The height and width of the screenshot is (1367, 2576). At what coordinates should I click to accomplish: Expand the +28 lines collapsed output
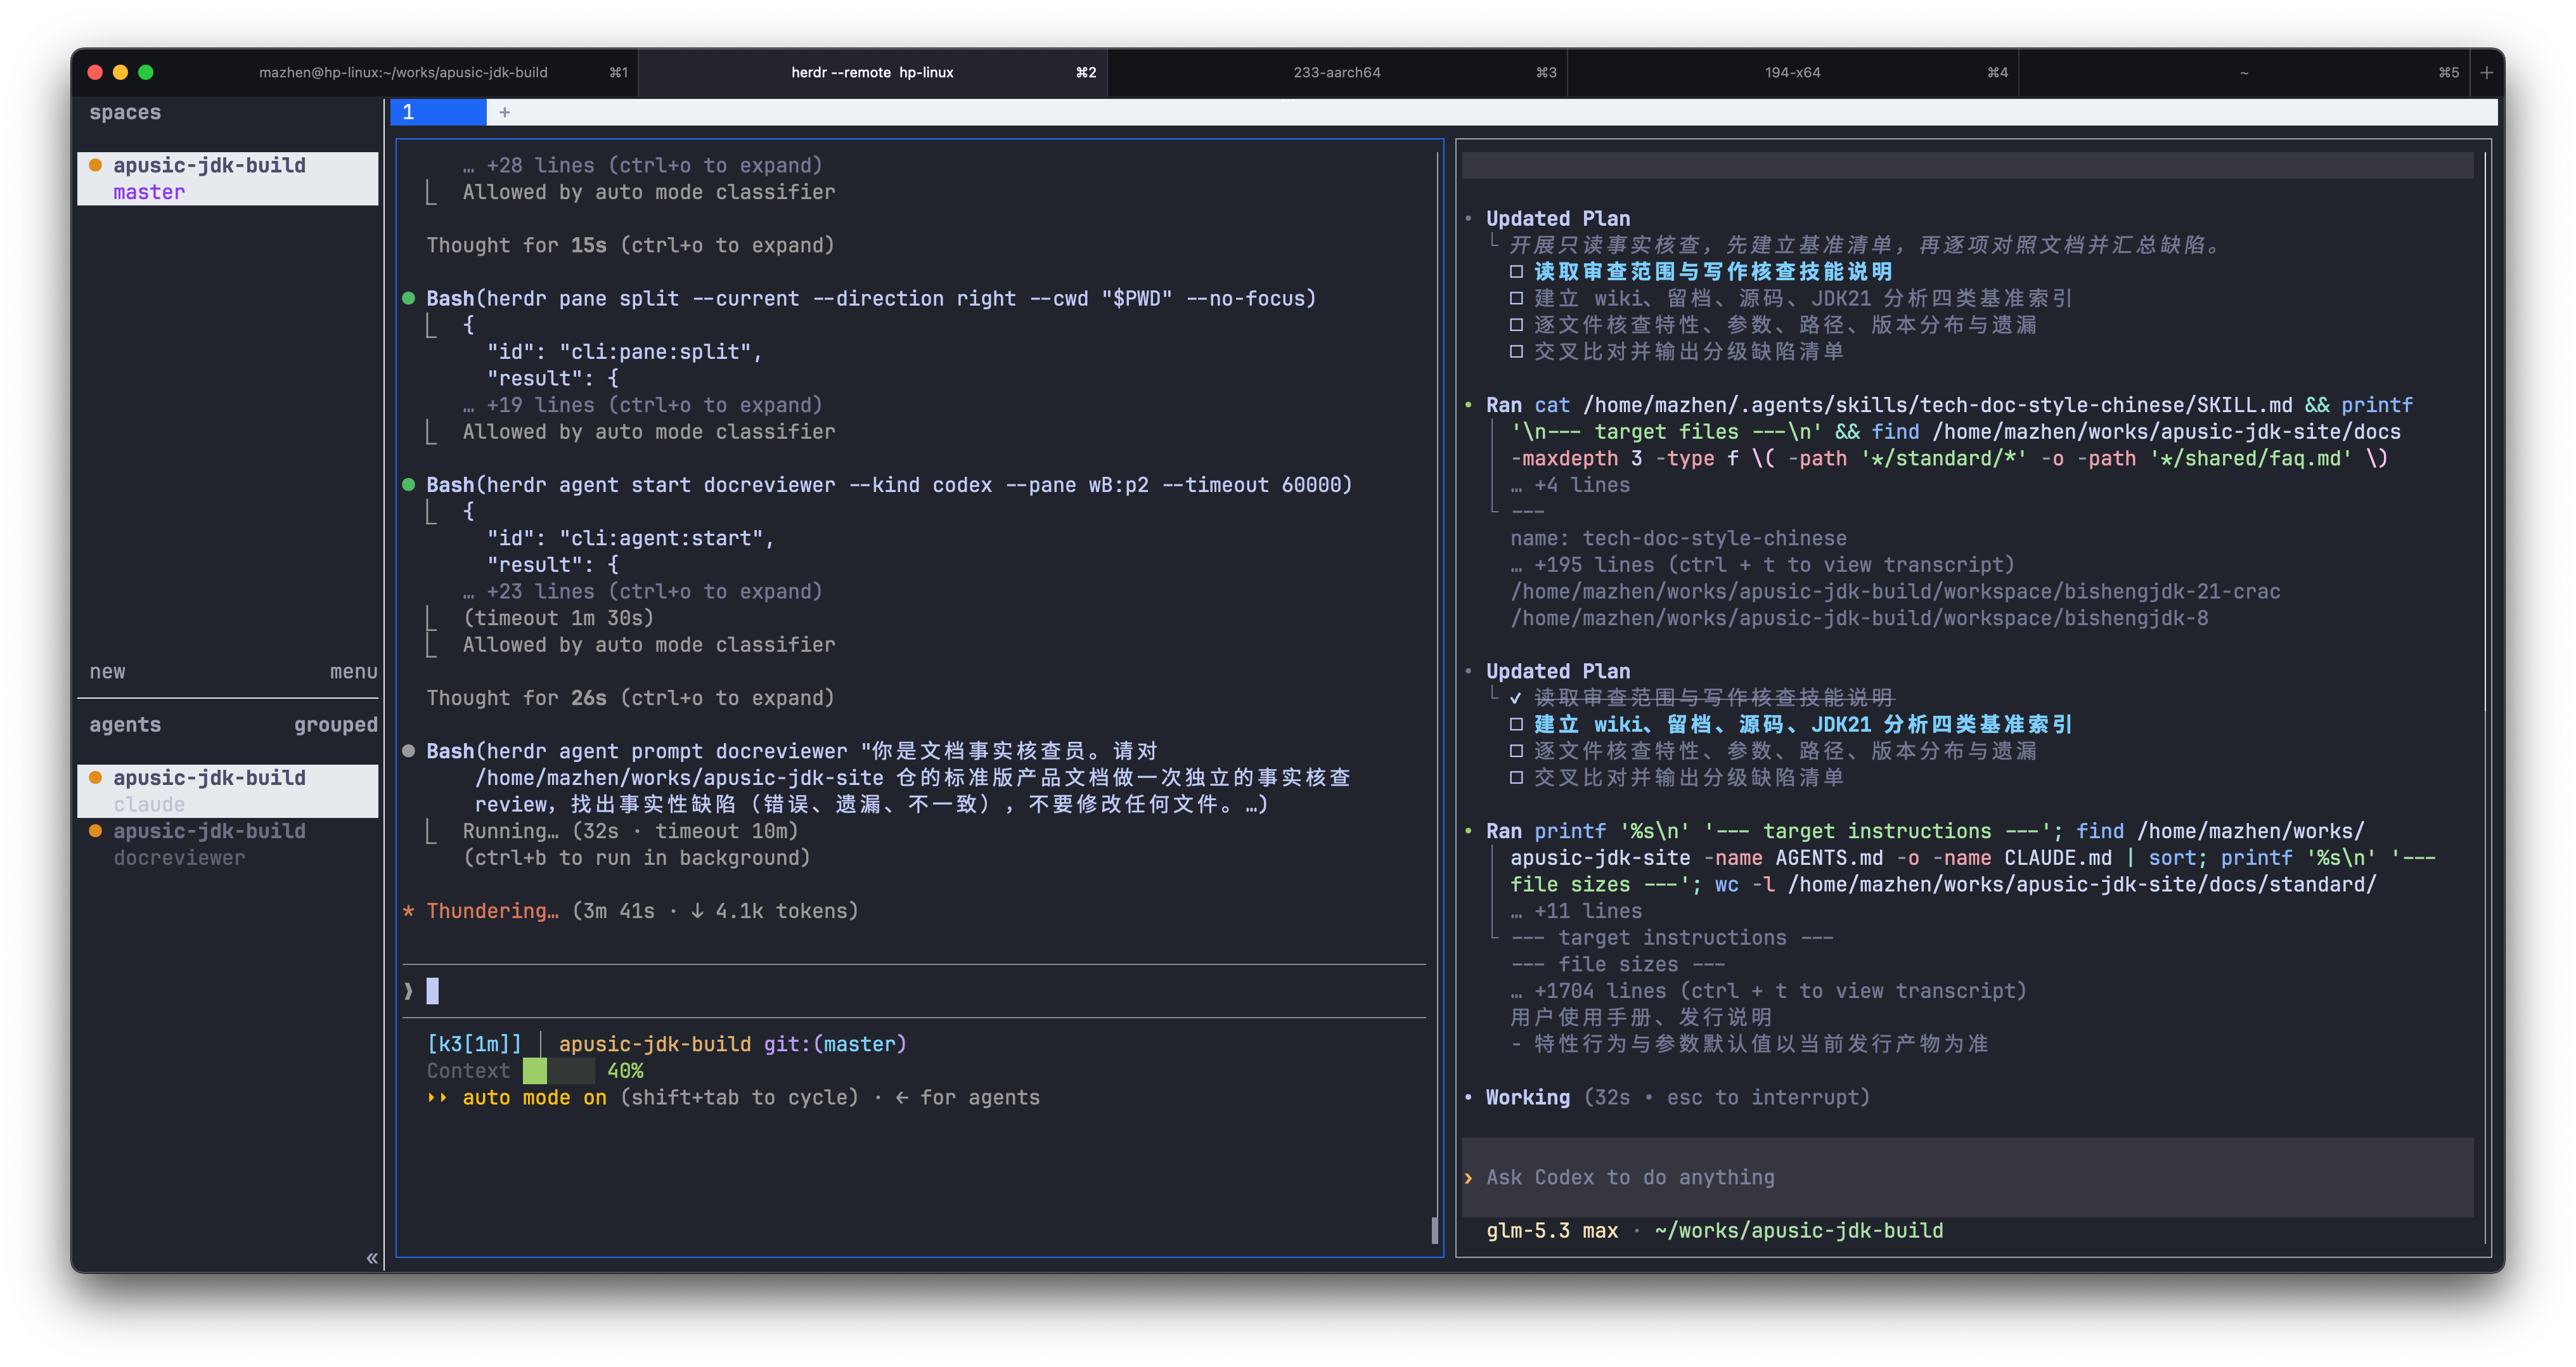(642, 165)
